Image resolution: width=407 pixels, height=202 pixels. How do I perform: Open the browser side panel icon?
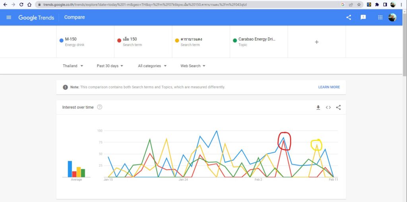coord(385,4)
